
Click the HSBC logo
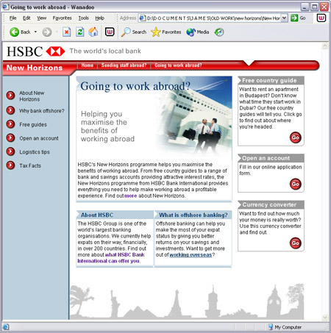pos(36,51)
